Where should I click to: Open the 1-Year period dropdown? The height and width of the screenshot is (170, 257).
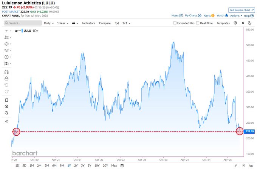pyautogui.click(x=63, y=23)
